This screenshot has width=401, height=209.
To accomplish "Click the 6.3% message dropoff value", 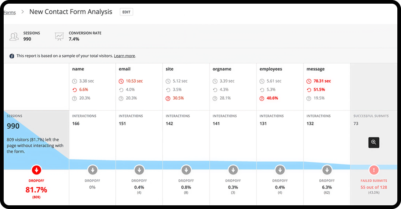I will 327,187.
